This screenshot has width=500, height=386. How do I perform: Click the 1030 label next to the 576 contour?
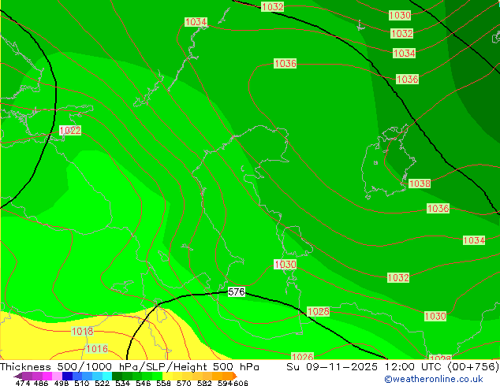(285, 265)
